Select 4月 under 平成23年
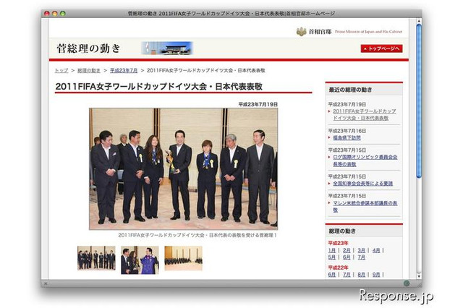This screenshot has width=463, height=308. [376, 250]
